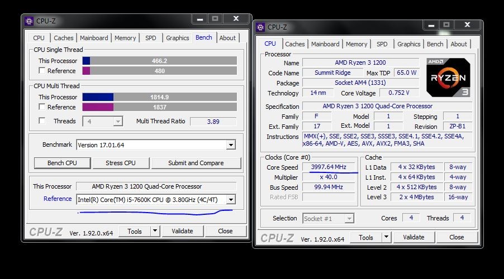
Task: Switch to Bench tab in right window
Action: (435, 44)
